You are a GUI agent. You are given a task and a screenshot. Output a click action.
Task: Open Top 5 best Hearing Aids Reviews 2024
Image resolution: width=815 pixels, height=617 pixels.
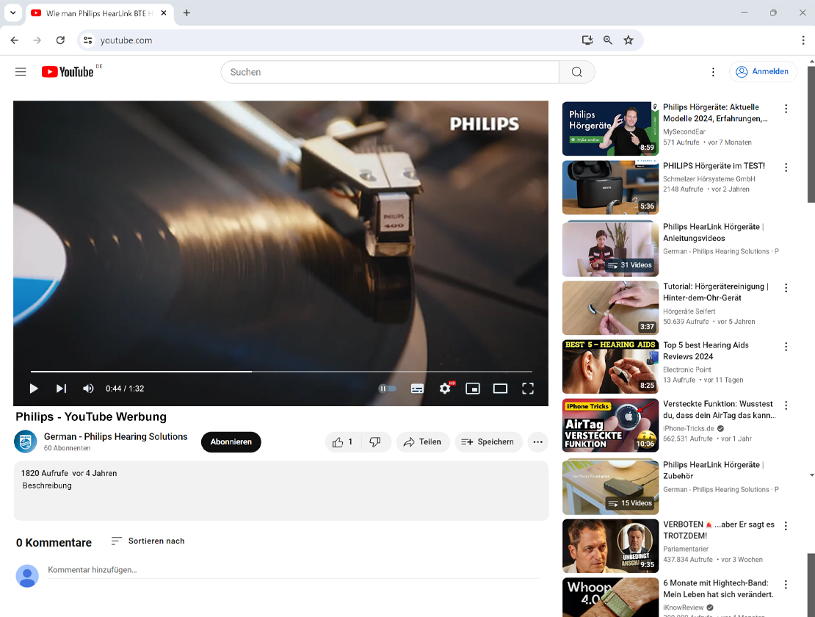tap(706, 351)
